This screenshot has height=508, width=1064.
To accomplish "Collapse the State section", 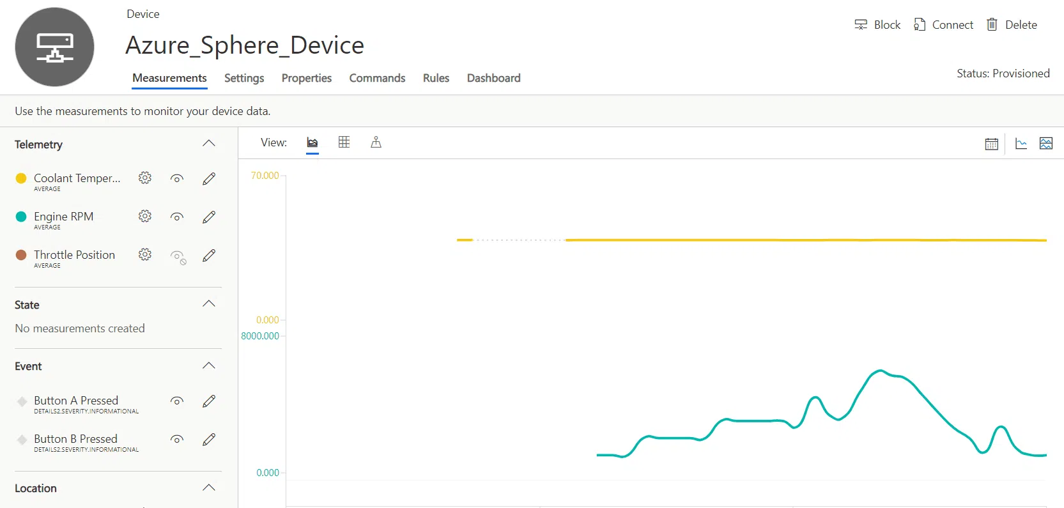I will pos(209,304).
